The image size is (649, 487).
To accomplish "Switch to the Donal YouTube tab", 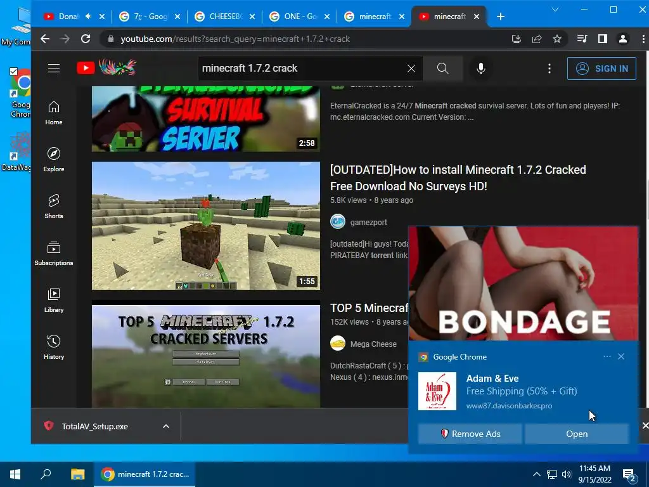I will (x=68, y=16).
